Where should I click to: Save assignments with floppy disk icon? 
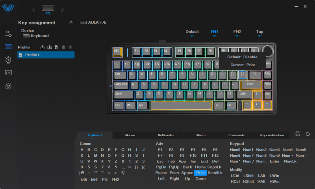tap(298, 134)
